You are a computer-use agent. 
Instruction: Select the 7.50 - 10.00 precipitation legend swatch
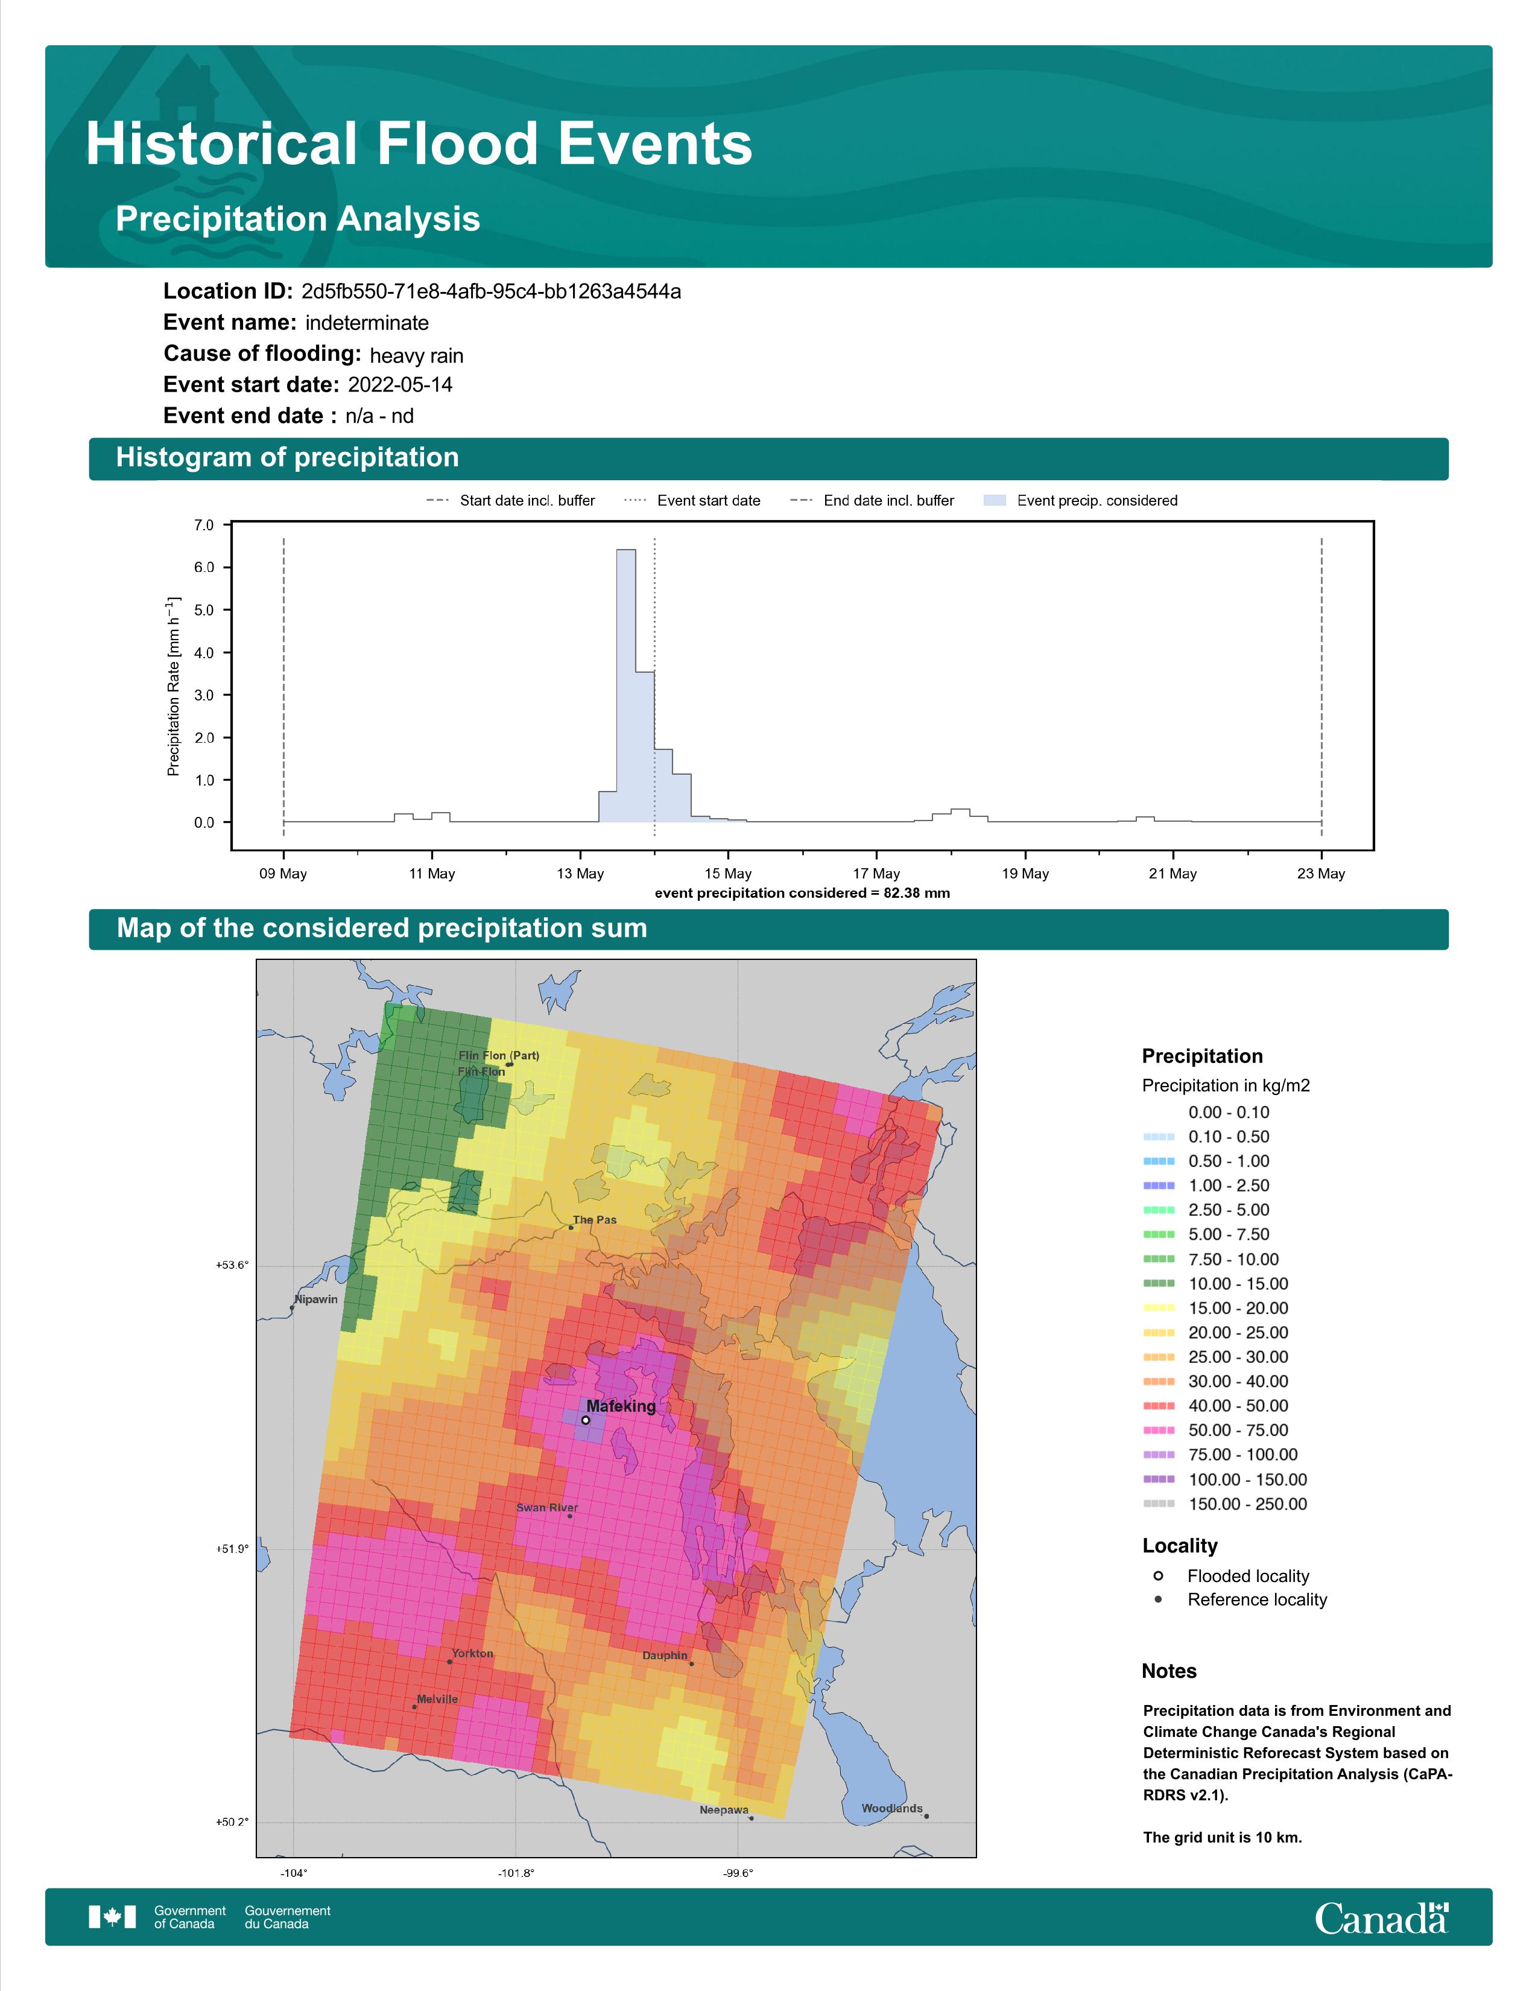[x=1159, y=1259]
